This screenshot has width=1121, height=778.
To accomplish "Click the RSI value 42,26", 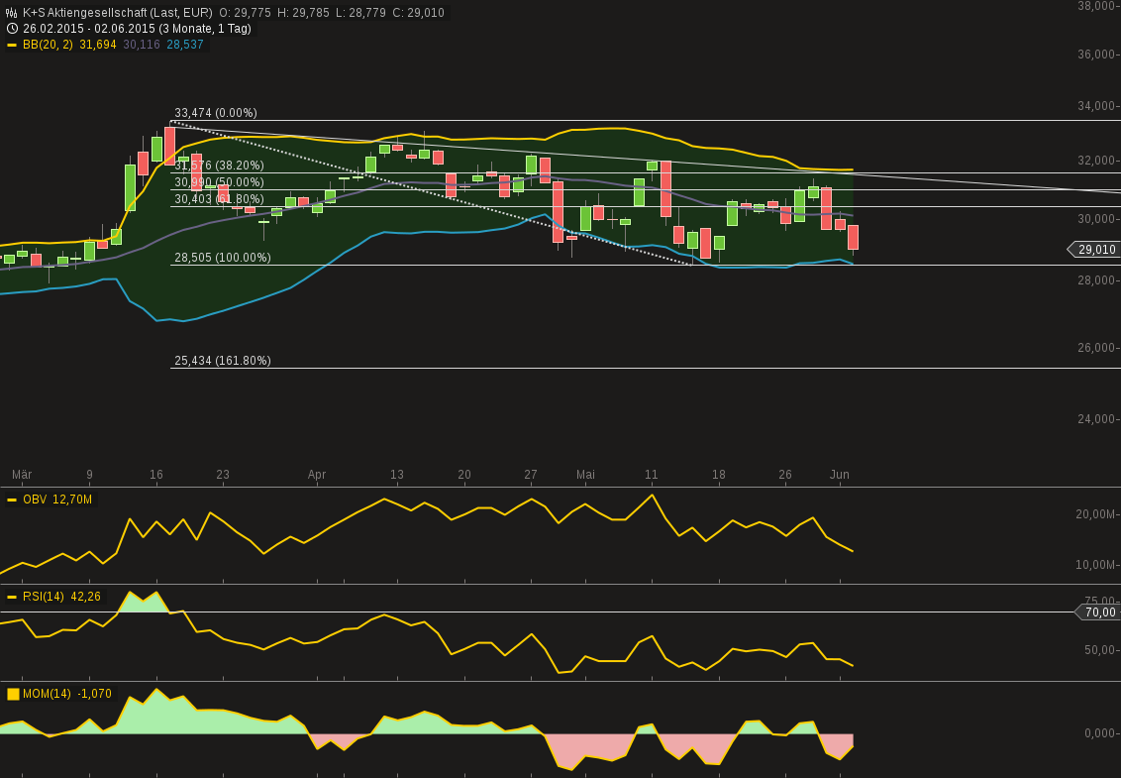I will click(86, 597).
